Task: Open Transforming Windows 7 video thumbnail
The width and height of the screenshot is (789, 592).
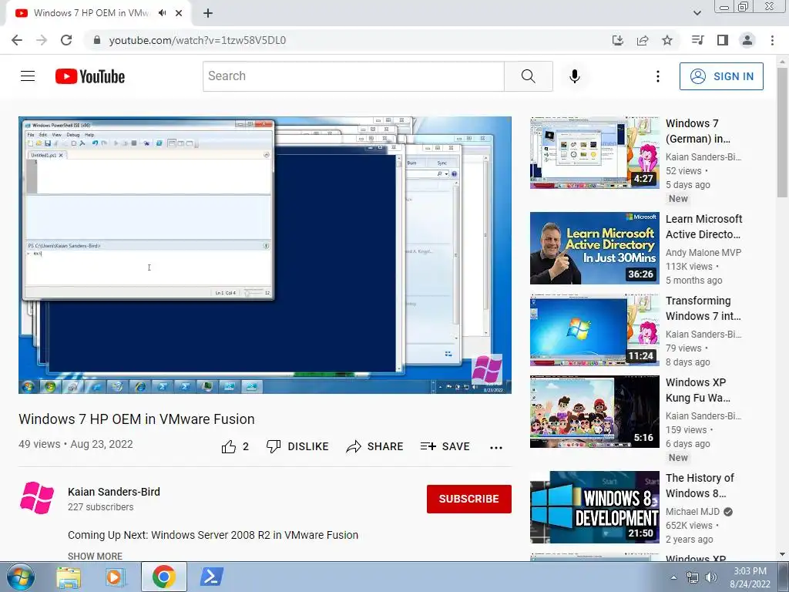Action: [594, 330]
